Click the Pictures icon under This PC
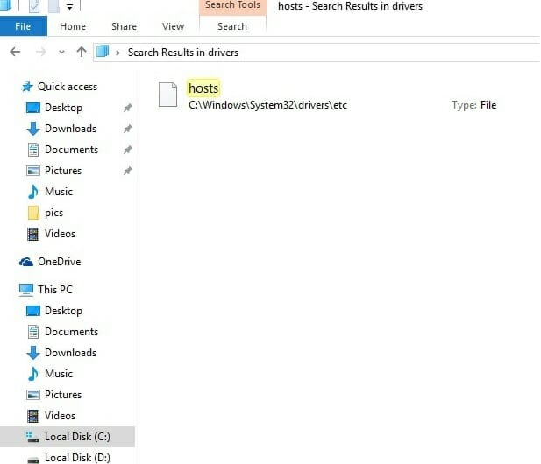Viewport: 541px width, 464px height. pos(33,395)
